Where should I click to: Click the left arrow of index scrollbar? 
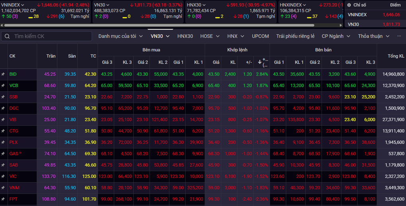tap(2, 25)
